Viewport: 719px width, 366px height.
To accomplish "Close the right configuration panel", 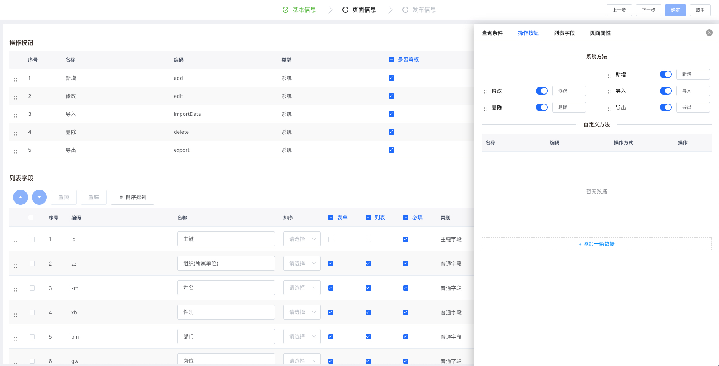I will (709, 33).
